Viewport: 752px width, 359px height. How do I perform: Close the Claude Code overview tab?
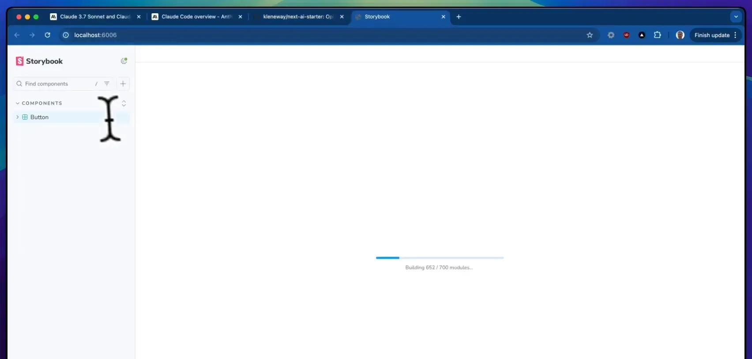pos(241,17)
